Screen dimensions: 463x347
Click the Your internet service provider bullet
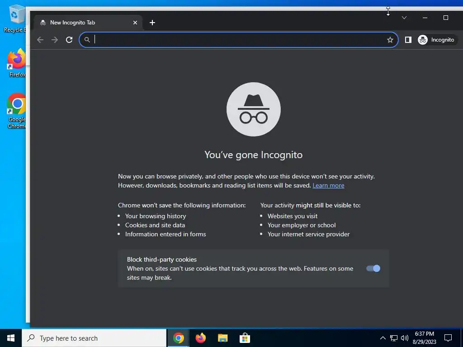coord(308,234)
